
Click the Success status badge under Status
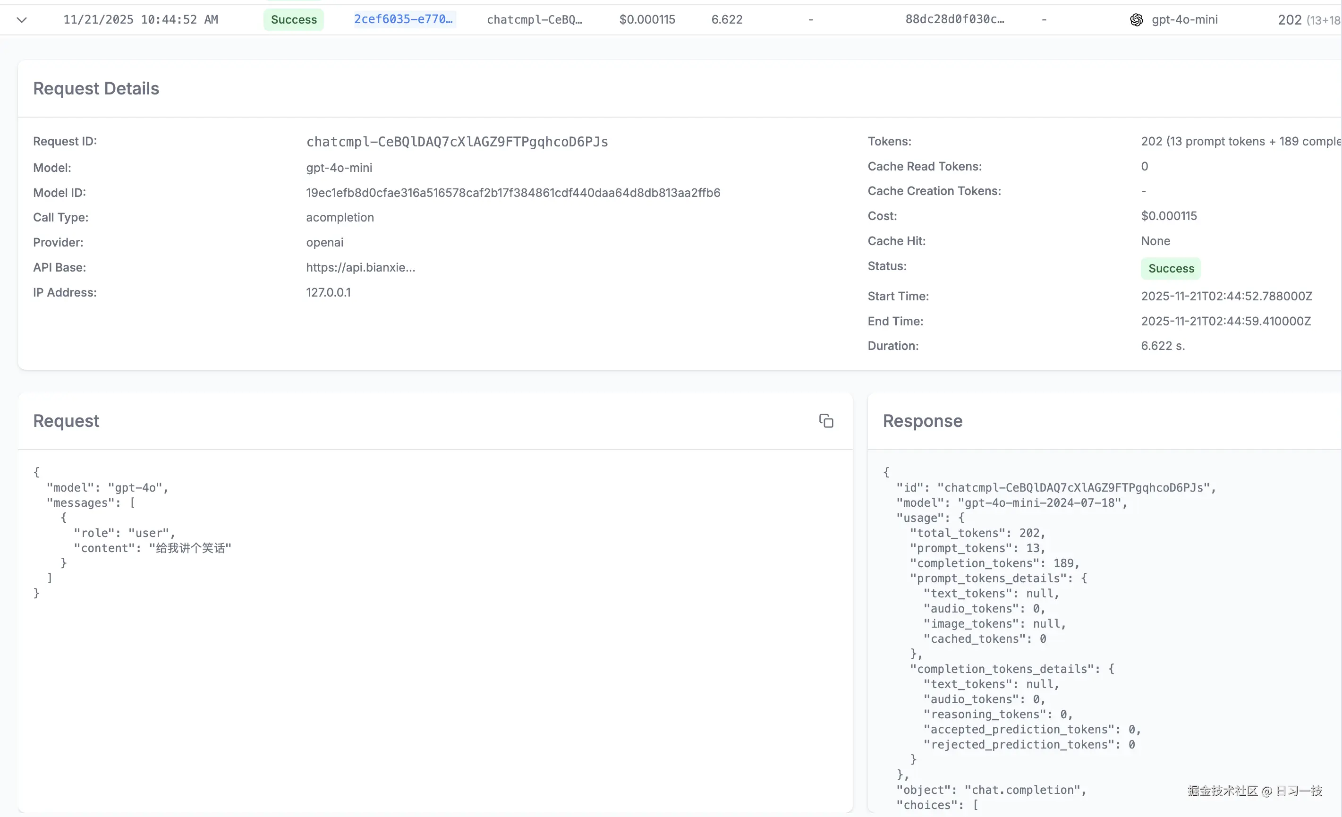point(1171,269)
